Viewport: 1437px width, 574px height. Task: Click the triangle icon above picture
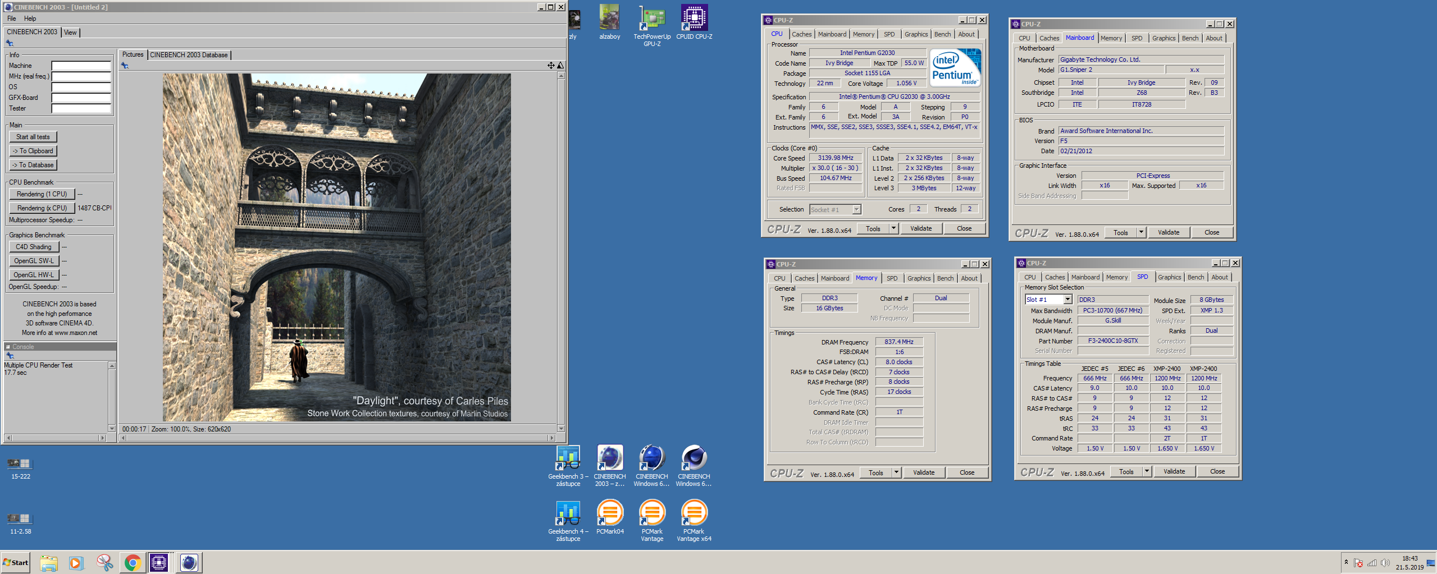(x=560, y=66)
